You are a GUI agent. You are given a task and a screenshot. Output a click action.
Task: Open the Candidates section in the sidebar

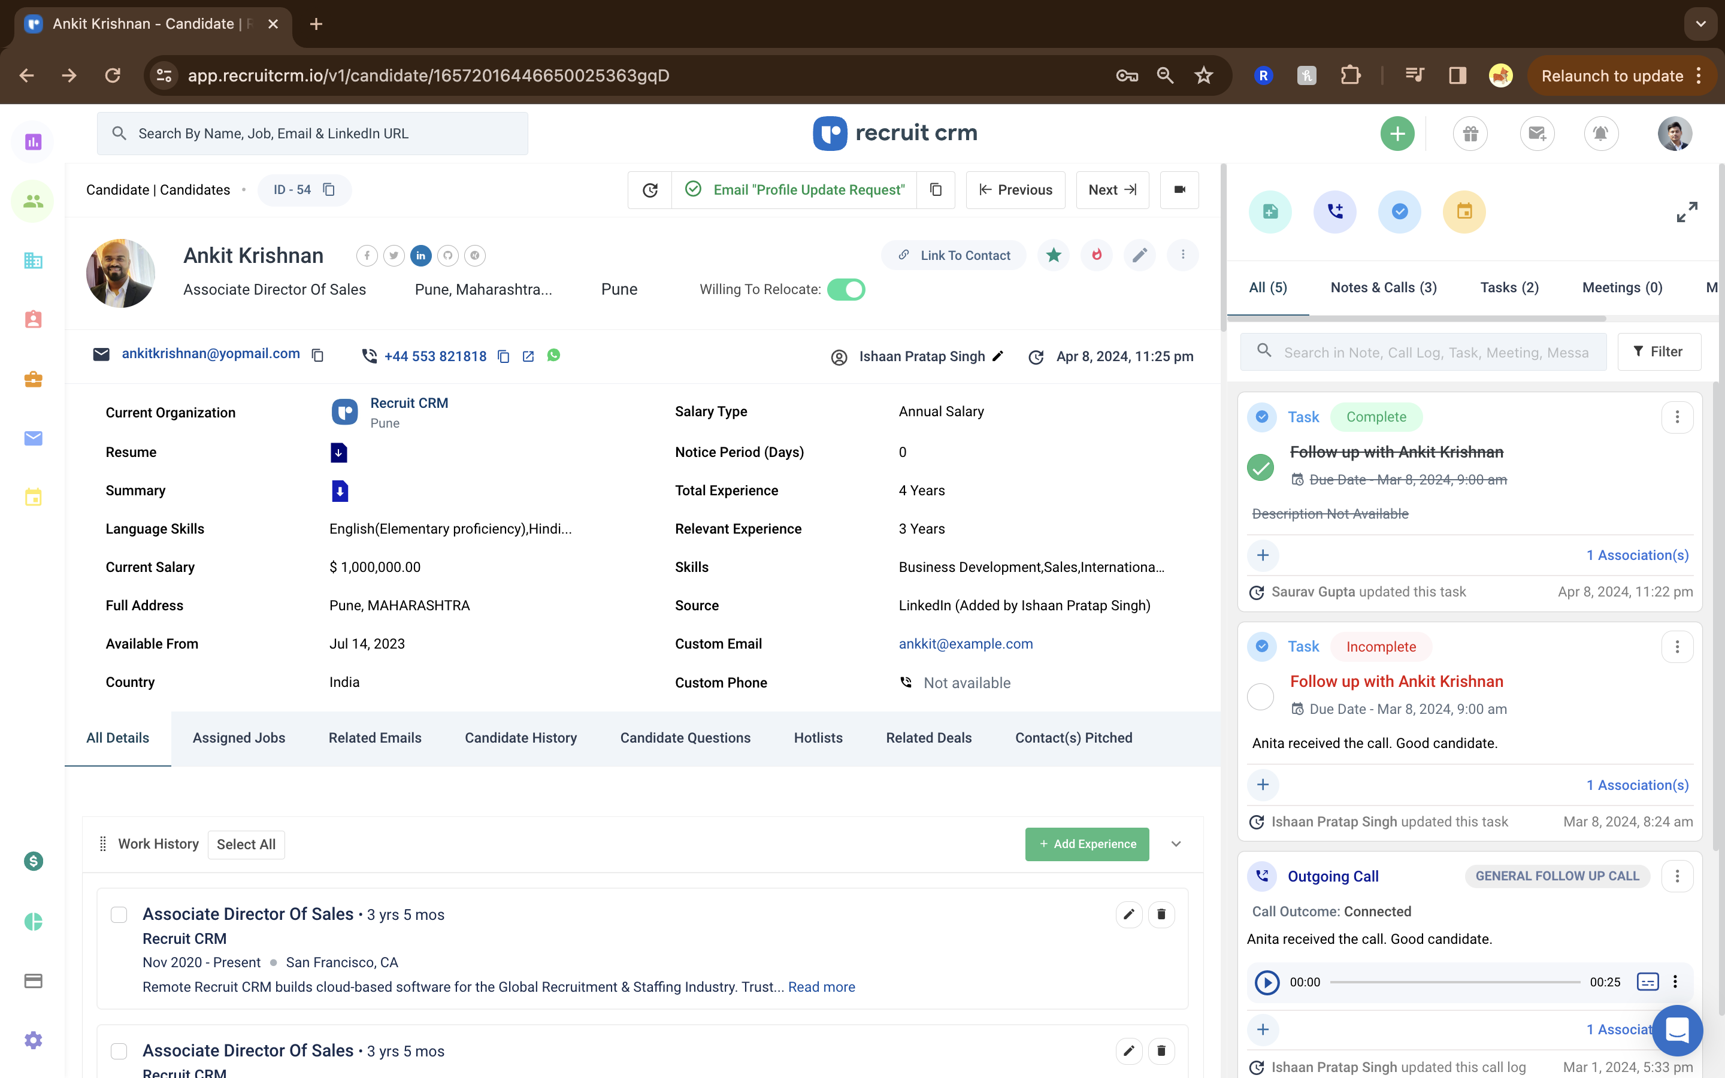[x=33, y=201]
